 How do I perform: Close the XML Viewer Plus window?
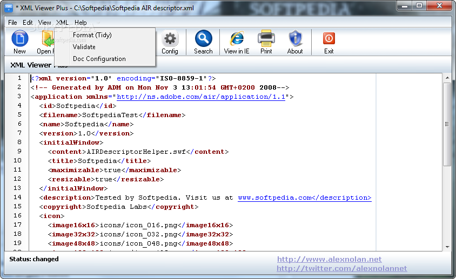439,5
